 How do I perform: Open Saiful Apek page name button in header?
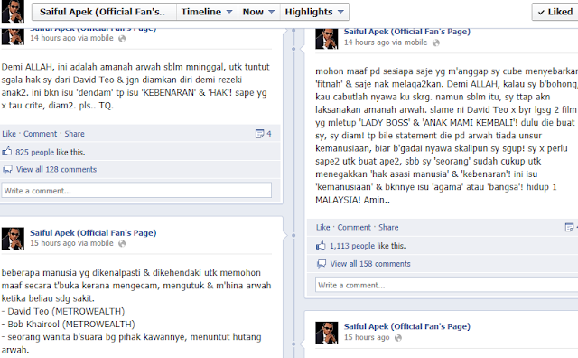coord(105,12)
